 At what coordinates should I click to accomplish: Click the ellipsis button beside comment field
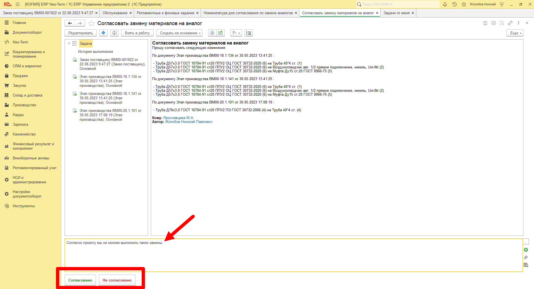click(x=526, y=242)
